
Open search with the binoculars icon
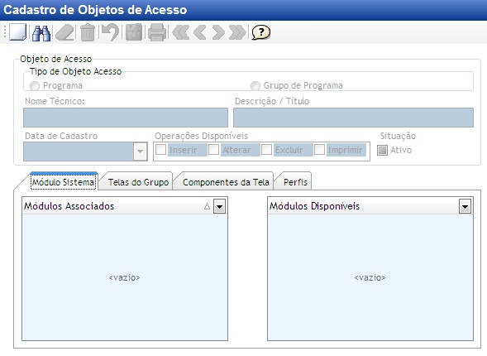pos(41,32)
